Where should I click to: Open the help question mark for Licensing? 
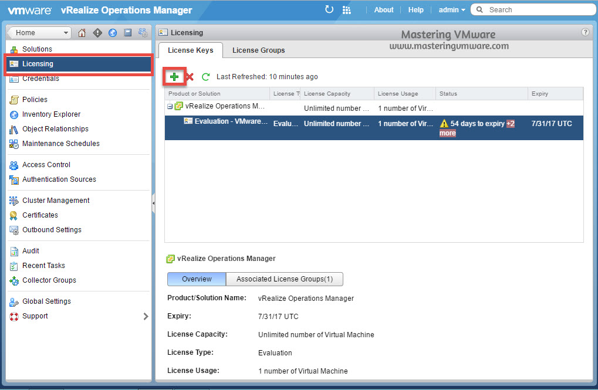point(585,32)
